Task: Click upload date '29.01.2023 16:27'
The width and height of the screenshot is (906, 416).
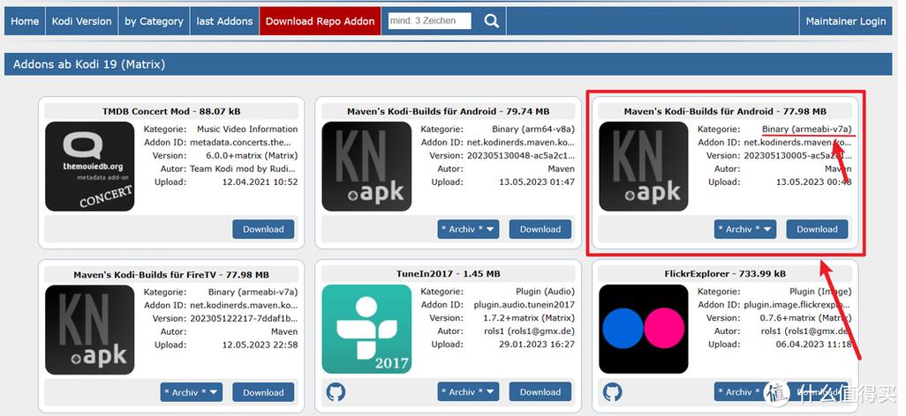Action: point(537,345)
